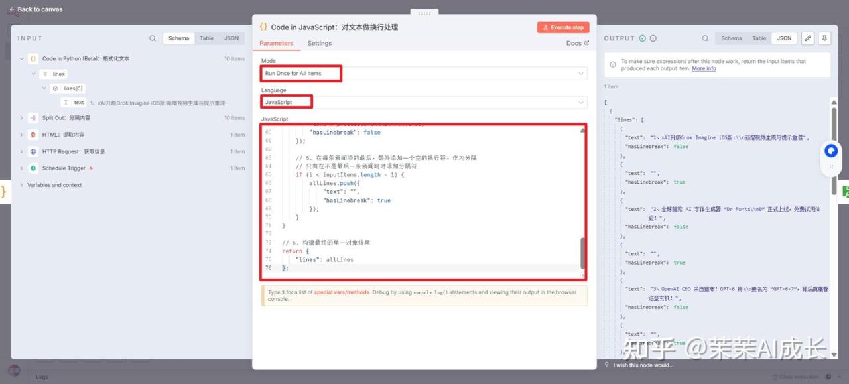Switch OUTPUT view to Schema
This screenshot has height=384, width=849.
pos(731,38)
